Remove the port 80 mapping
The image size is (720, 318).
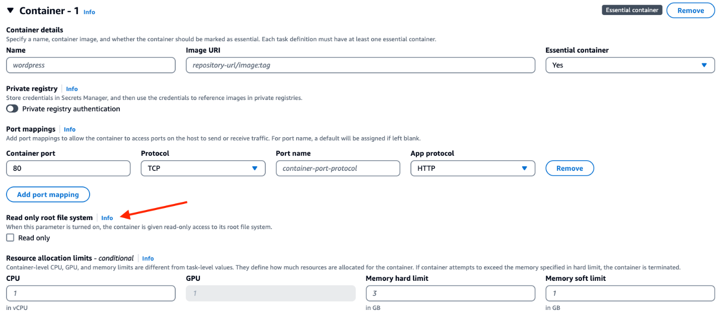pos(569,168)
